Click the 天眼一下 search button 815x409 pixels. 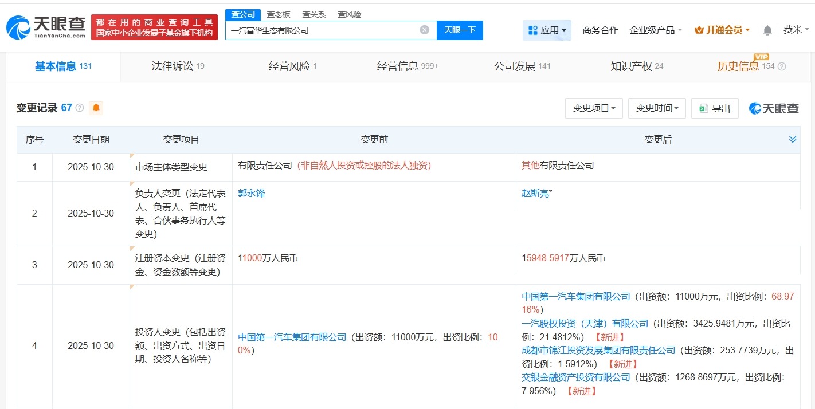pyautogui.click(x=460, y=30)
